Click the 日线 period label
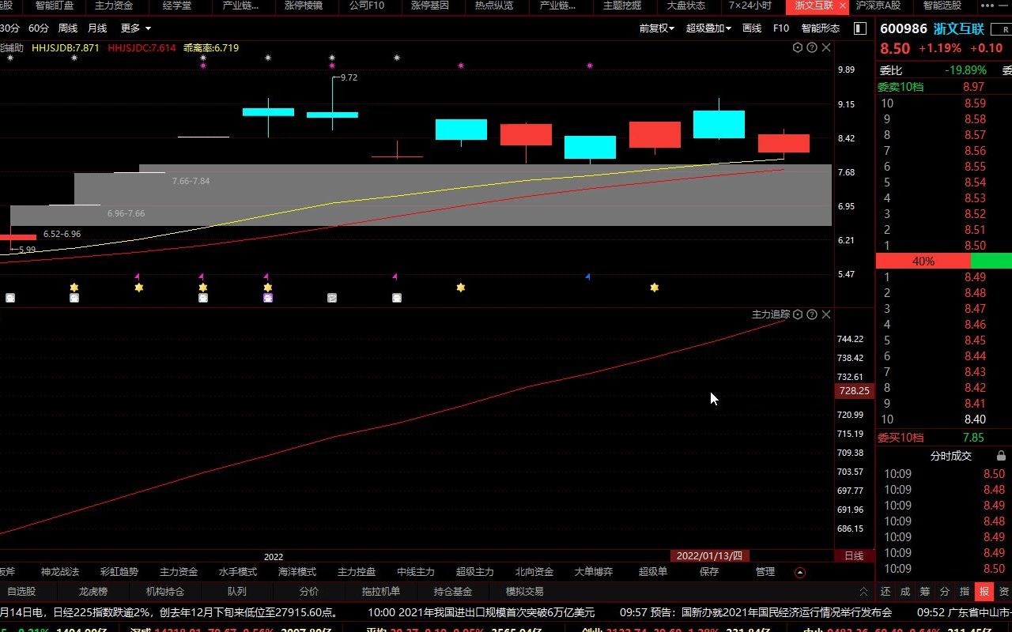 pyautogui.click(x=854, y=556)
